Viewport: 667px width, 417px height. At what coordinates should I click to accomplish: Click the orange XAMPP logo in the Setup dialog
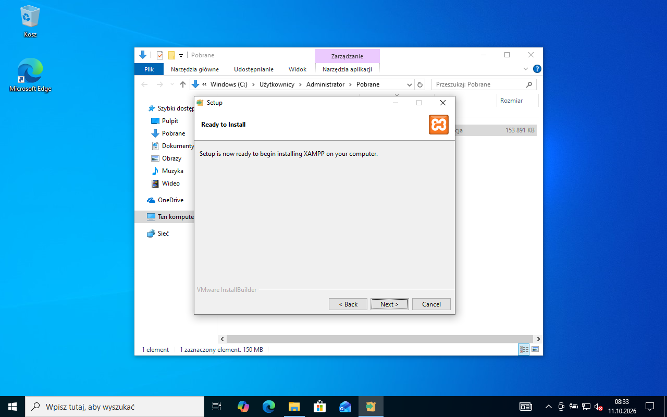[x=439, y=125]
